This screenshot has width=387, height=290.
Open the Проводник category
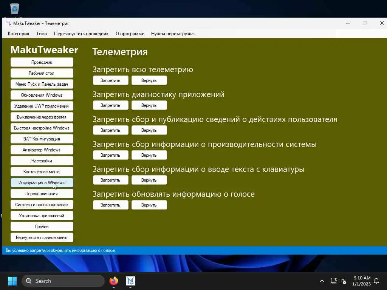(x=42, y=62)
